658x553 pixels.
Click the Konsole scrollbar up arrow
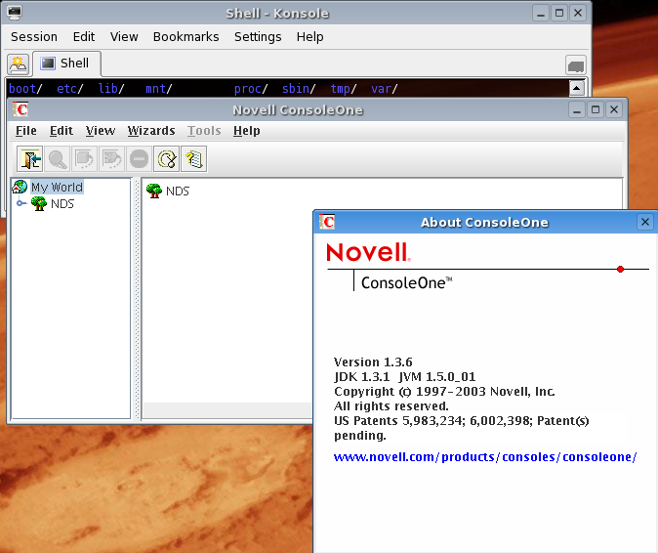point(576,88)
